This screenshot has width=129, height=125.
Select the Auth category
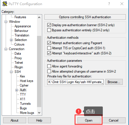click(x=23, y=90)
